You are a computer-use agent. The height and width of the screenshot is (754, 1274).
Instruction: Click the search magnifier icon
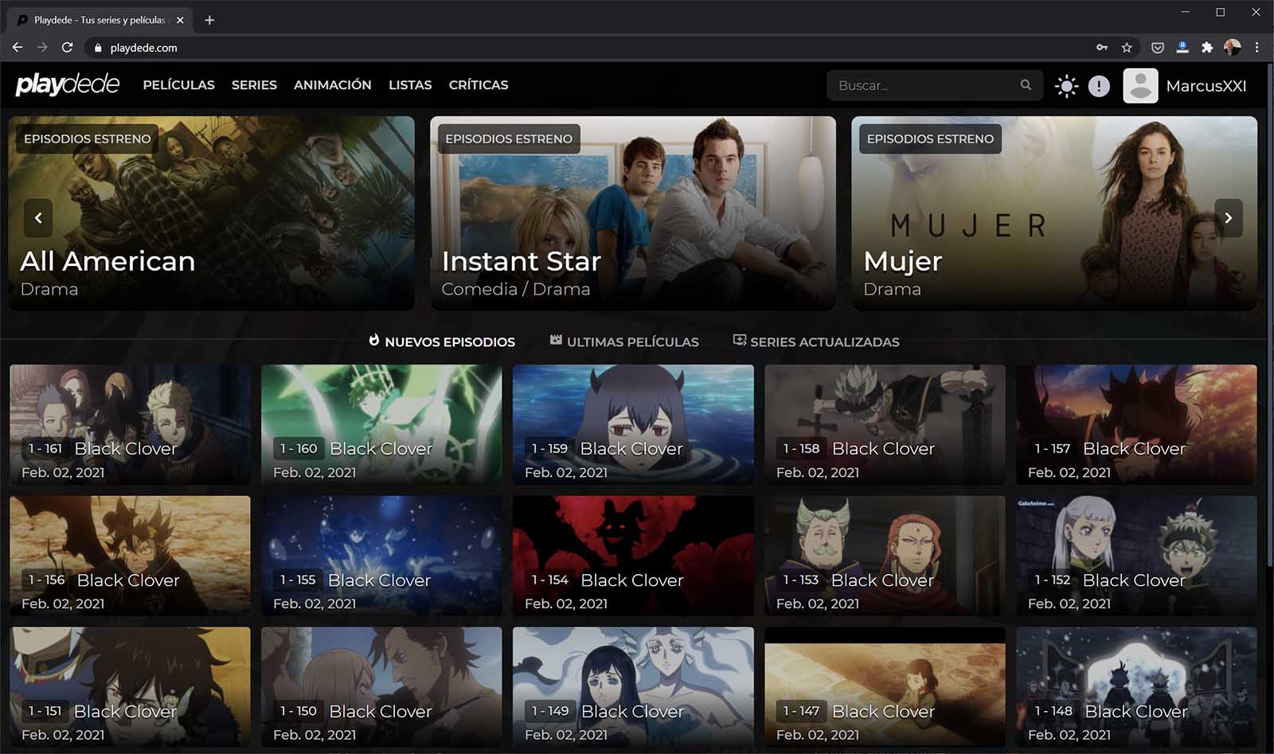pos(1026,85)
